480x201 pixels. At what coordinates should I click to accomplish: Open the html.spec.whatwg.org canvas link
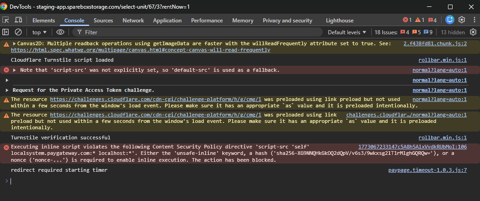tap(140, 50)
